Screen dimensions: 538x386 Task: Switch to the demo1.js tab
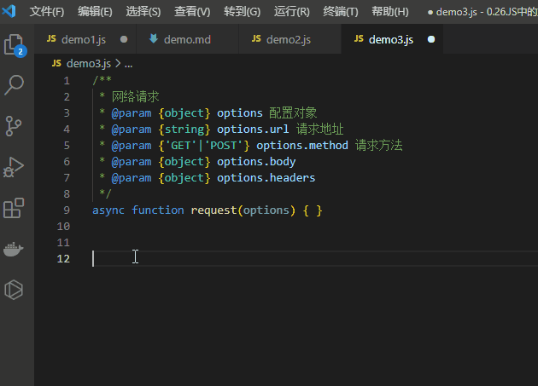pyautogui.click(x=85, y=39)
